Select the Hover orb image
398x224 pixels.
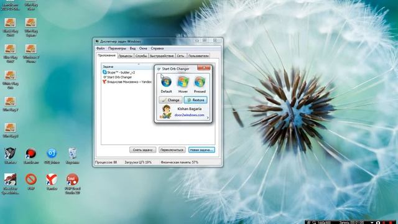pyautogui.click(x=183, y=82)
